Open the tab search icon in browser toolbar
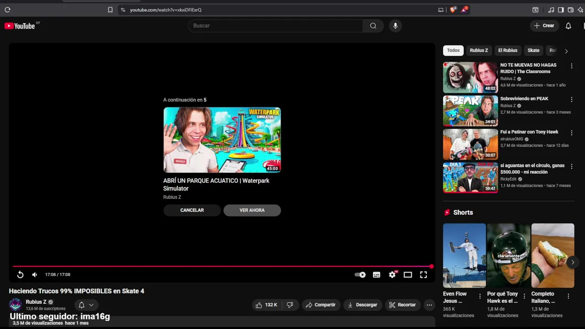 tap(535, 10)
